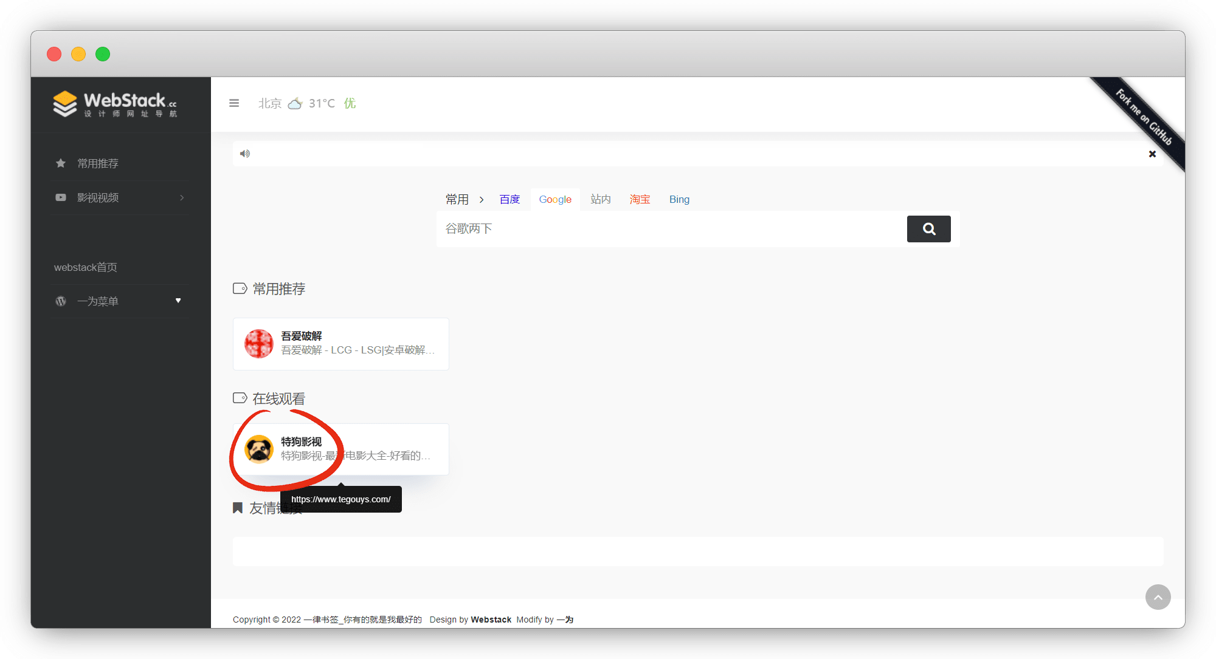
Task: Expand the 一为菜单 dropdown arrow
Action: [x=178, y=301]
